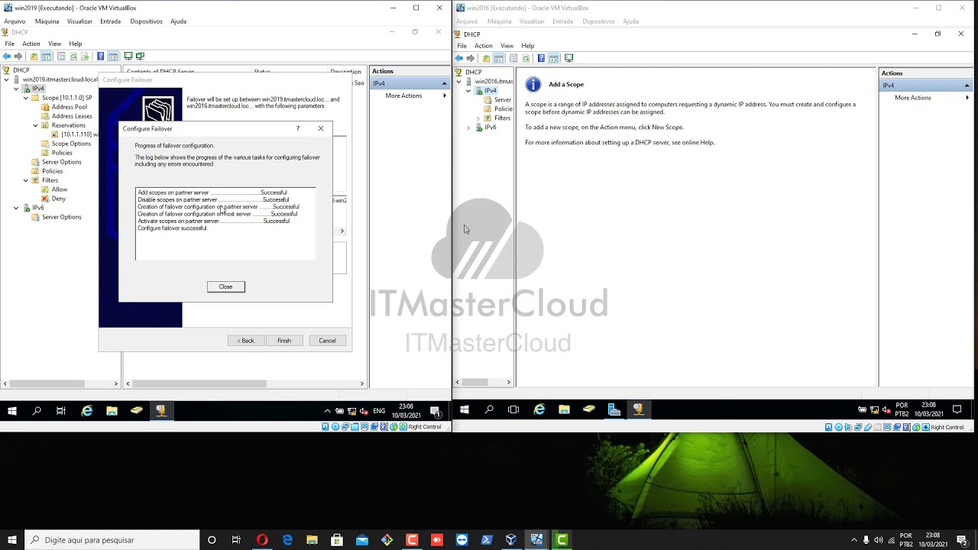Viewport: 978px width, 550px height.
Task: Click Finish in the Configure Failover wizard
Action: point(284,341)
